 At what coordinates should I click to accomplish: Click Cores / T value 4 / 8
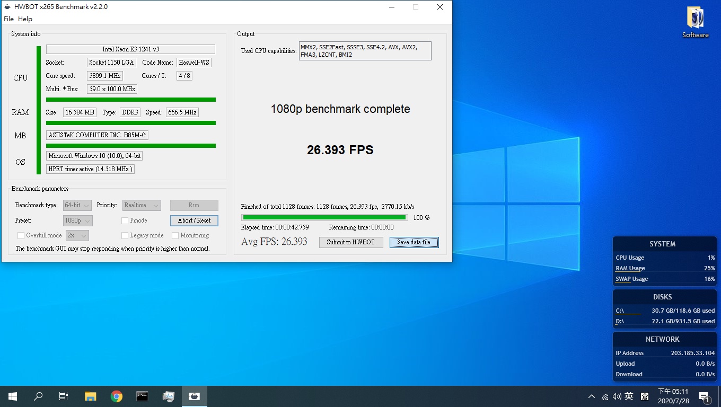[184, 76]
